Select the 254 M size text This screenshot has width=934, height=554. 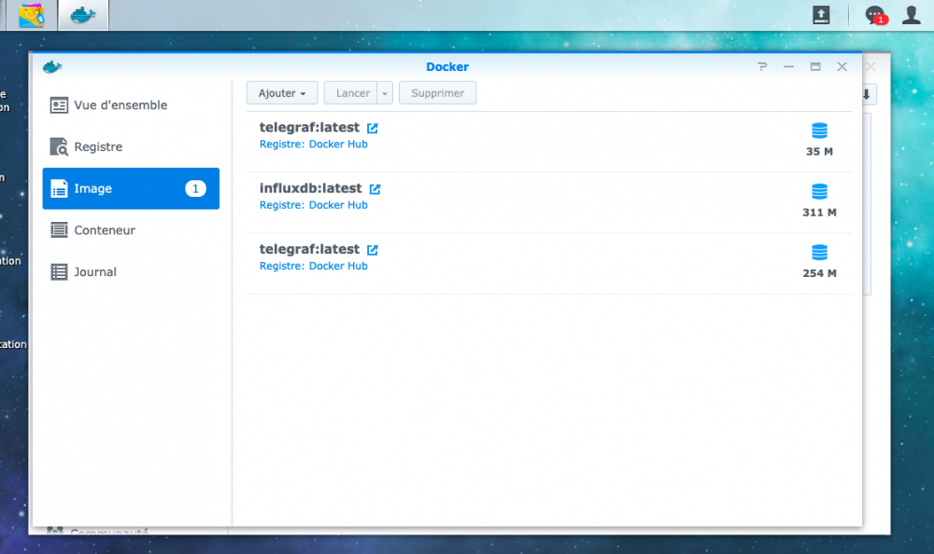click(x=820, y=273)
